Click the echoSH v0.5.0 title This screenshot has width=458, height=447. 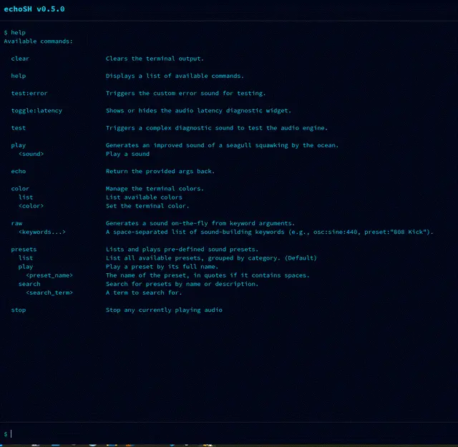[34, 9]
